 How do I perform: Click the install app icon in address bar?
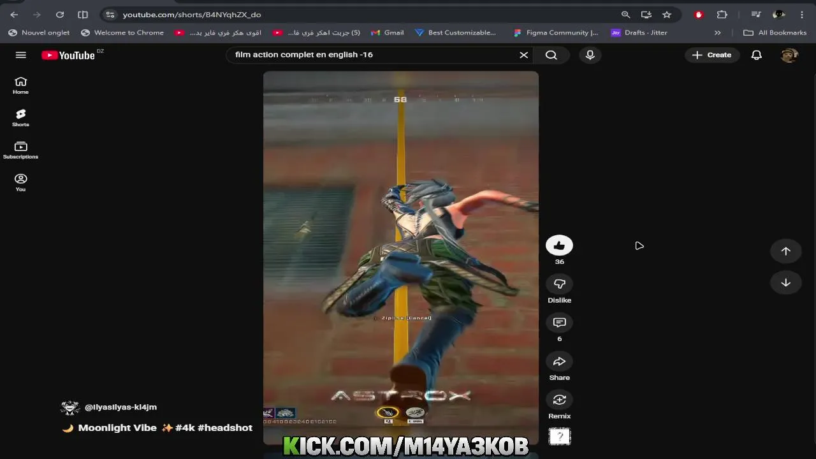646,15
